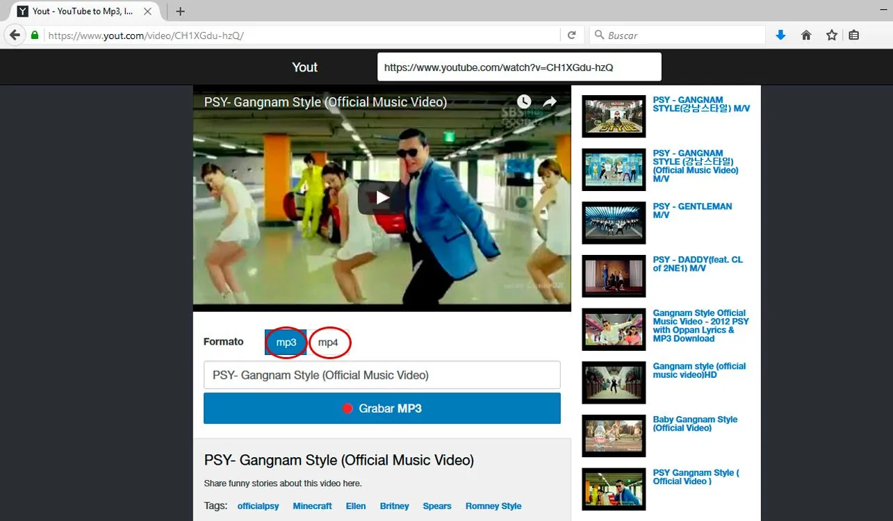Open the Britney tag link
Screen dimensions: 893x521
(x=395, y=506)
